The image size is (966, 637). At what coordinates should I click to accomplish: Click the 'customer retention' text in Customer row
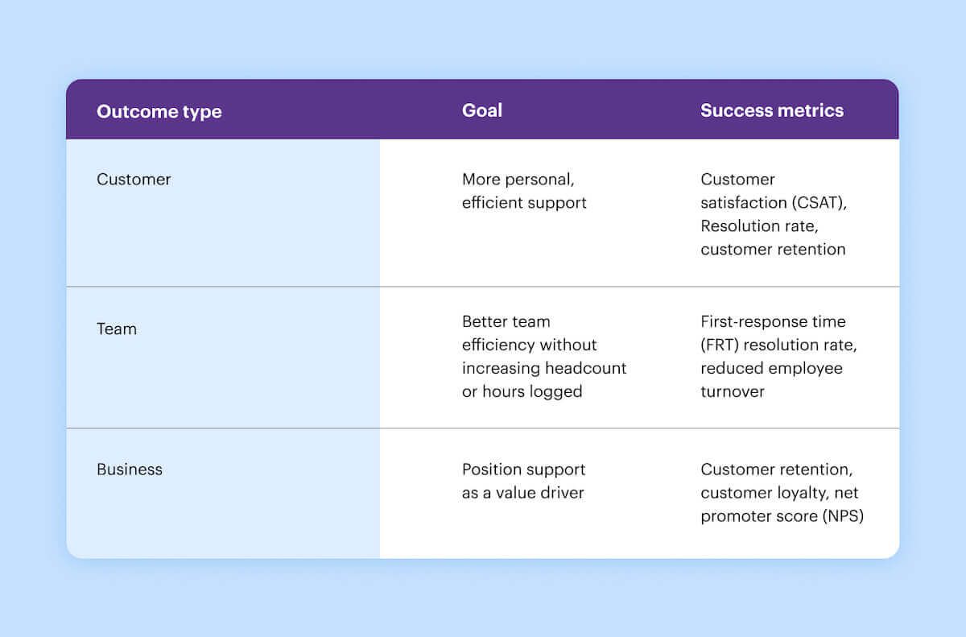tap(773, 249)
